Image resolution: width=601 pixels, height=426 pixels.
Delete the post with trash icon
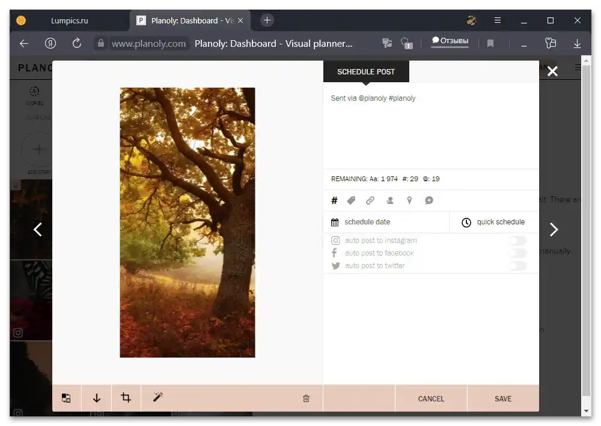pyautogui.click(x=306, y=398)
